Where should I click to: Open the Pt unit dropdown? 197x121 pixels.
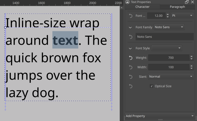pyautogui.click(x=182, y=16)
